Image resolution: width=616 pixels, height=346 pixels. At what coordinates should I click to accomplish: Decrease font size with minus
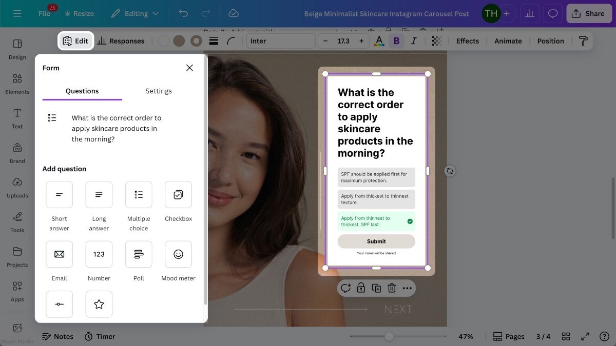coord(325,41)
